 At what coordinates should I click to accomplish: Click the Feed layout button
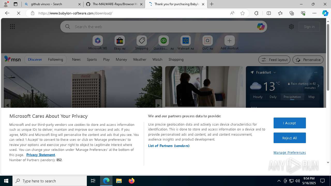(274, 60)
